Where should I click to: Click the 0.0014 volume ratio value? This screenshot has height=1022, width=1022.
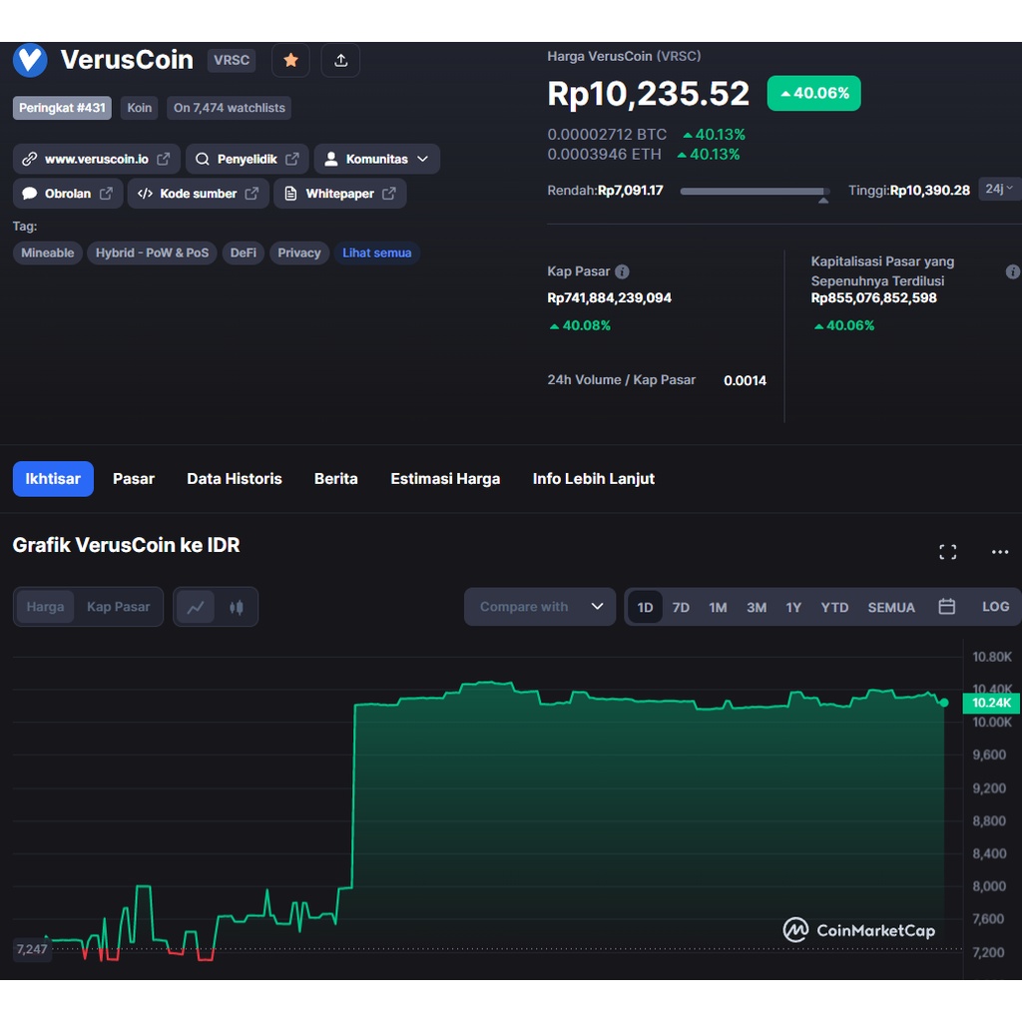[x=745, y=380]
